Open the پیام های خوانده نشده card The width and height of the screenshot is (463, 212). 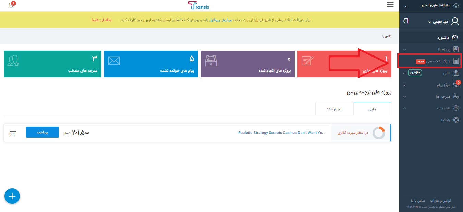pos(151,64)
